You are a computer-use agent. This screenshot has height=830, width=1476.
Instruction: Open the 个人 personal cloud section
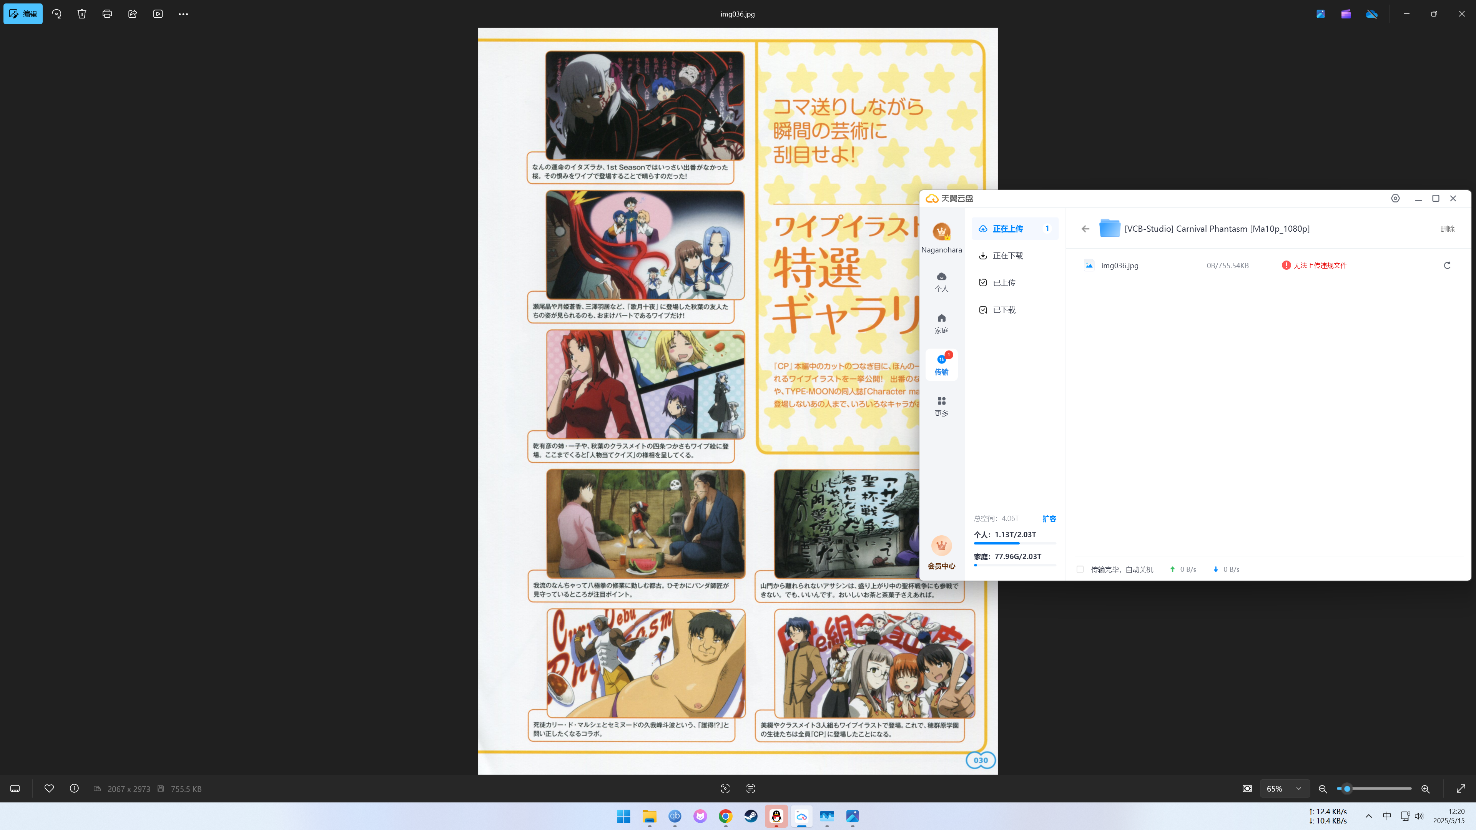(941, 282)
